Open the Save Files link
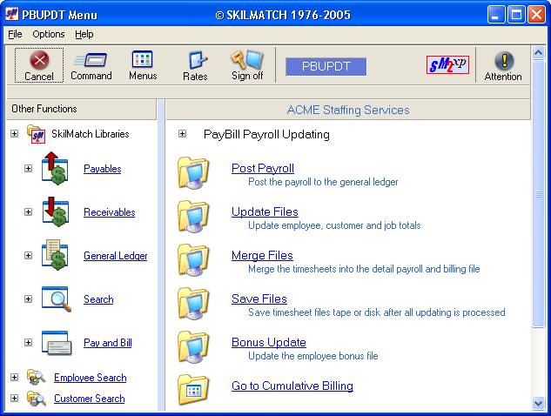 point(259,299)
